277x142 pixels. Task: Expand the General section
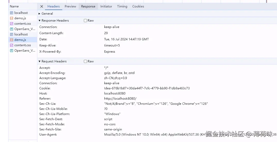[x=40, y=14]
